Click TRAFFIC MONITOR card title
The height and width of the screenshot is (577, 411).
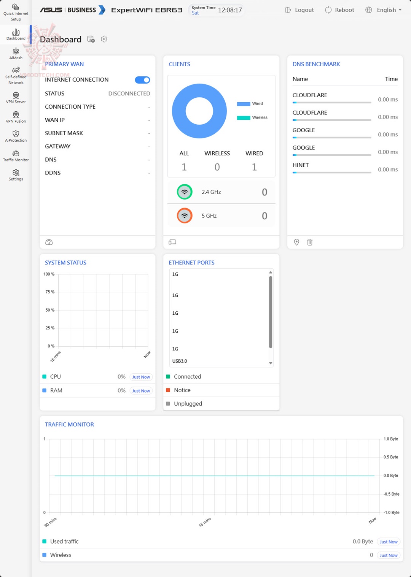(x=69, y=425)
